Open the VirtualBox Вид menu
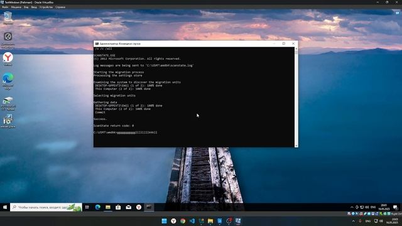402x226 pixels. pyautogui.click(x=26, y=7)
